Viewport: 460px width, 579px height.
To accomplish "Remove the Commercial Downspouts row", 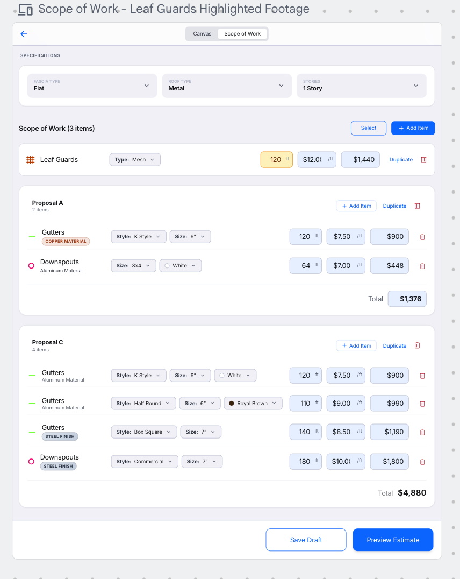I will point(422,462).
